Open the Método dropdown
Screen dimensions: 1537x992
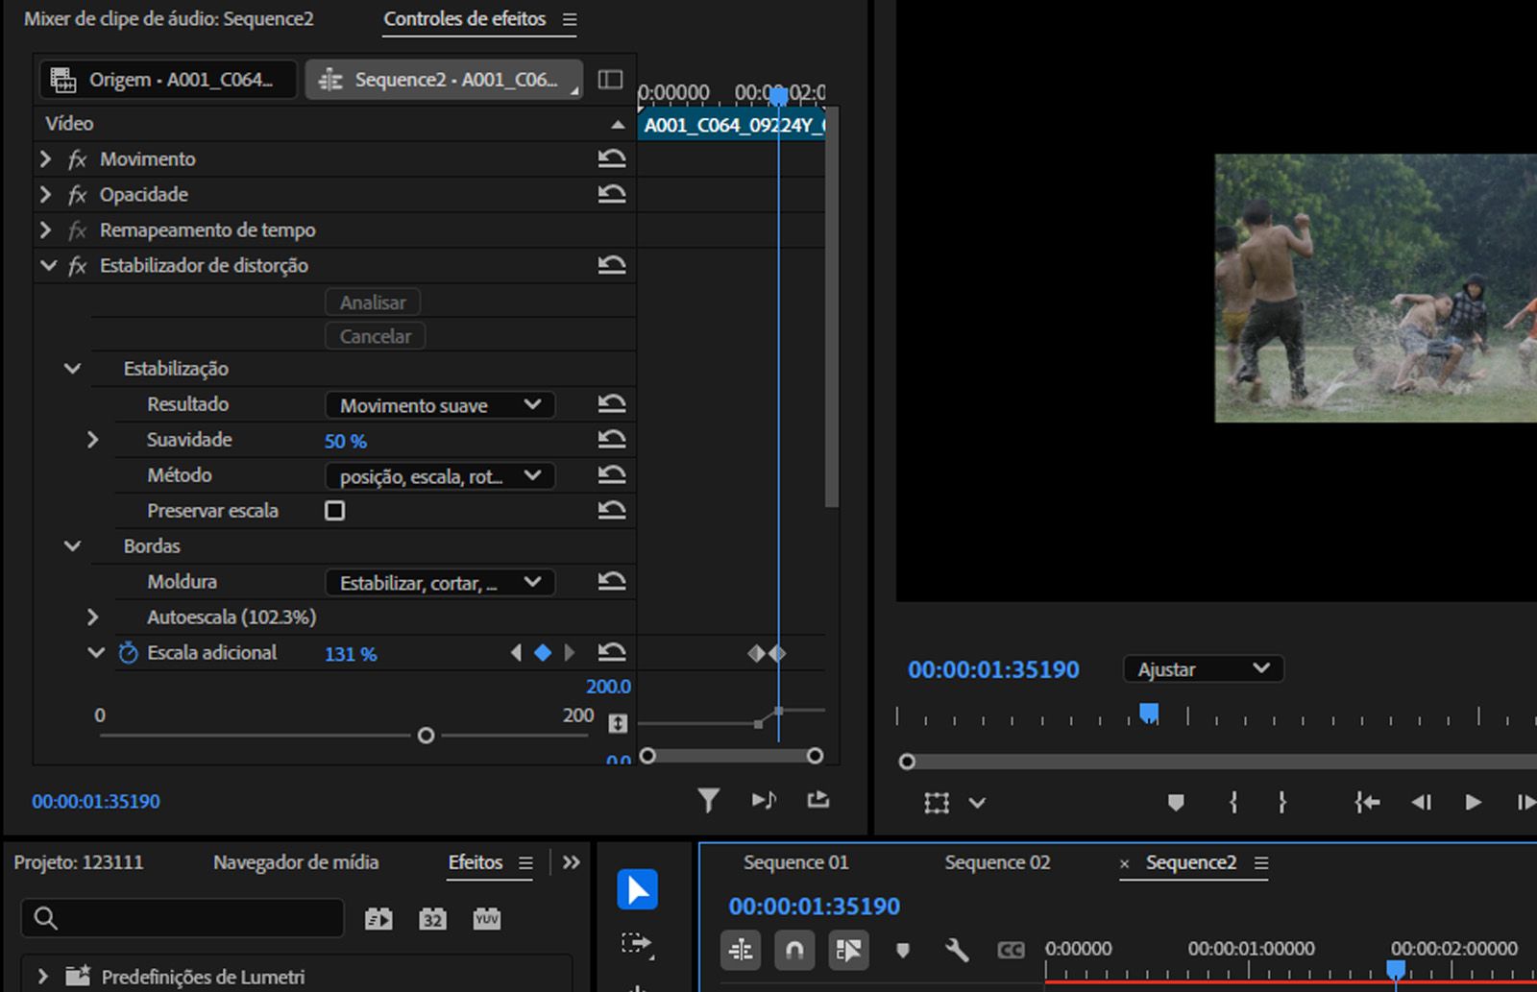[x=440, y=476]
